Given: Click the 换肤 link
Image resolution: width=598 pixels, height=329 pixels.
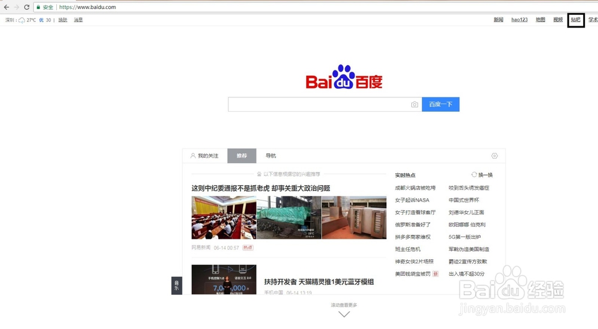Looking at the screenshot, I should (x=63, y=20).
